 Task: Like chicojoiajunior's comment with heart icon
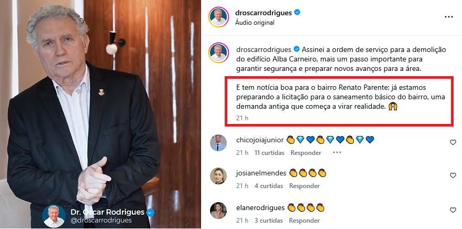pyautogui.click(x=453, y=143)
